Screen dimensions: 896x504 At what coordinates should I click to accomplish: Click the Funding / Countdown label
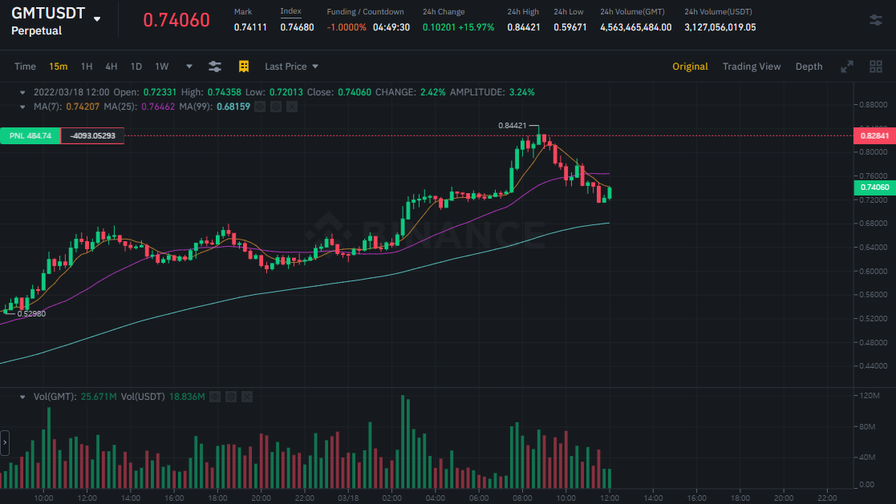pos(365,11)
